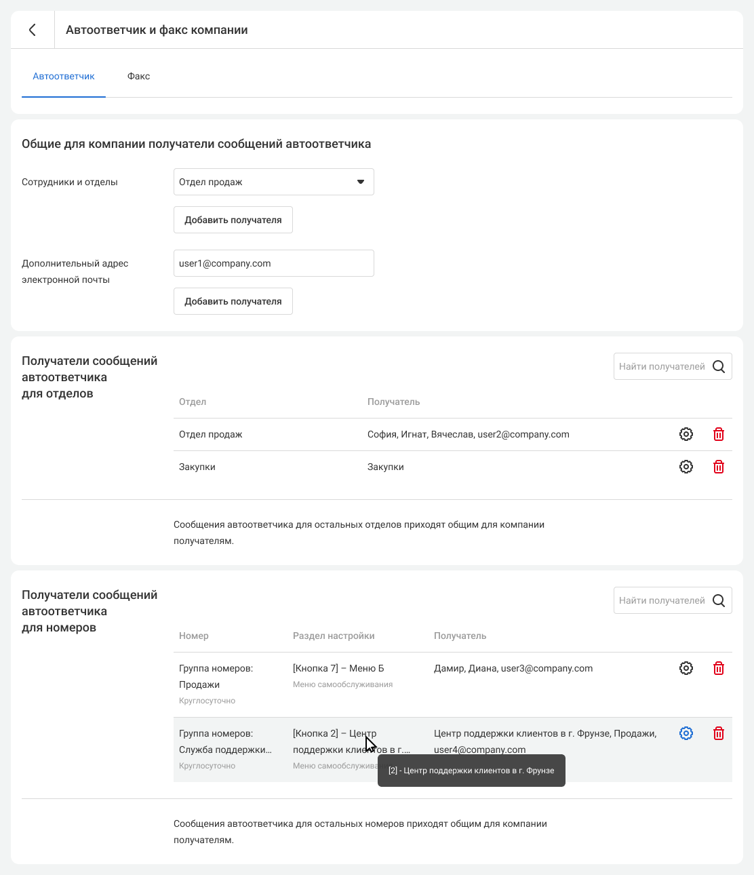Click search icon in departments recipient search

[x=719, y=366]
